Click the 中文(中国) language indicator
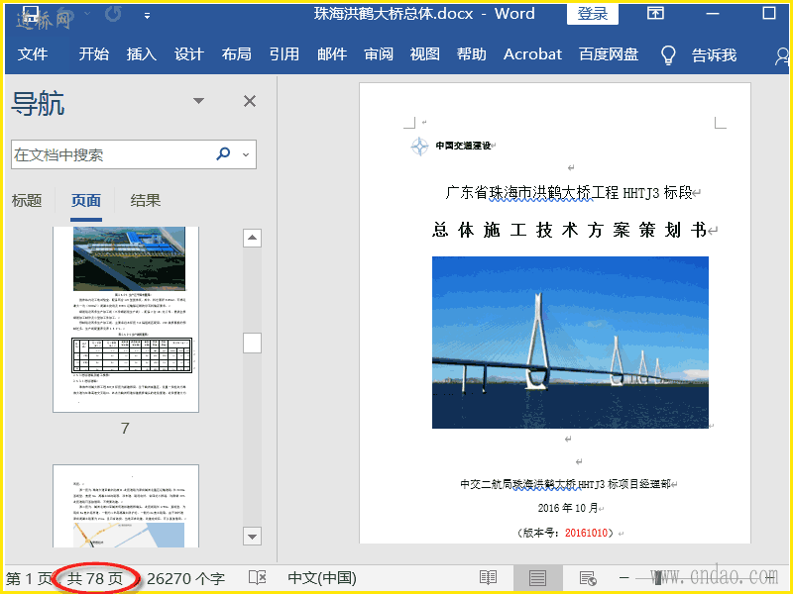 click(321, 578)
